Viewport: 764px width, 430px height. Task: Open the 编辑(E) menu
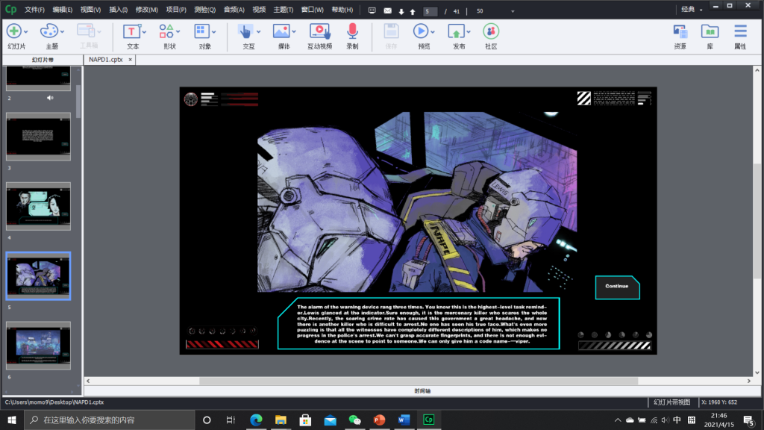[x=63, y=10]
